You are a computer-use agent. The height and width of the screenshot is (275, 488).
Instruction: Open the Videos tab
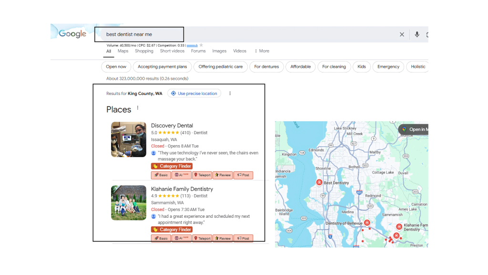pos(240,51)
